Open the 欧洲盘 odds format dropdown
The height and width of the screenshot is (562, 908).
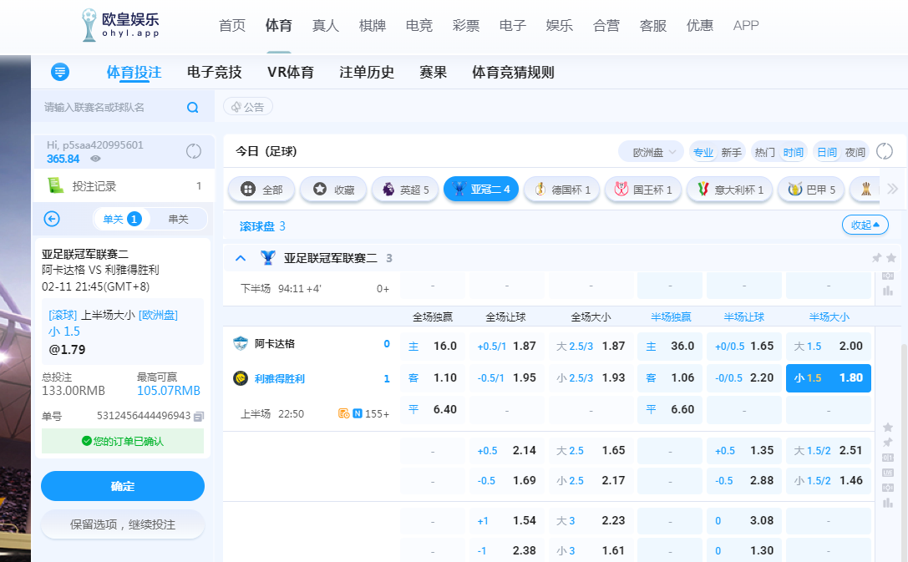[x=652, y=152]
